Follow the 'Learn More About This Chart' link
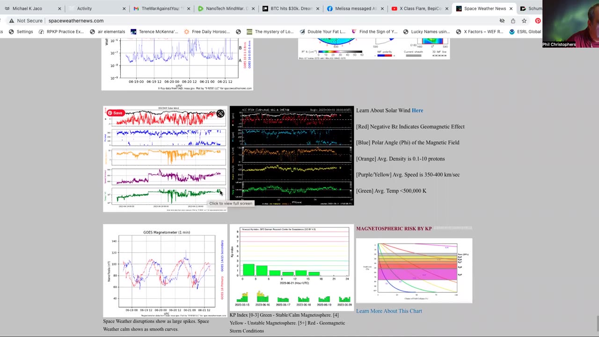 pyautogui.click(x=389, y=311)
